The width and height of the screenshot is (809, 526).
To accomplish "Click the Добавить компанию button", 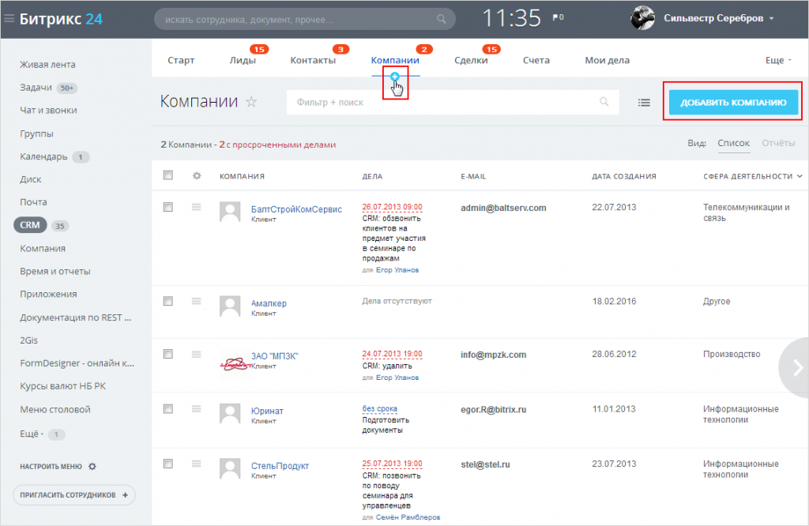I will coord(733,102).
